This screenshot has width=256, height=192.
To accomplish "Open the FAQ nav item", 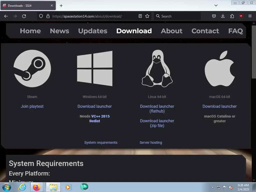I will coord(235,31).
